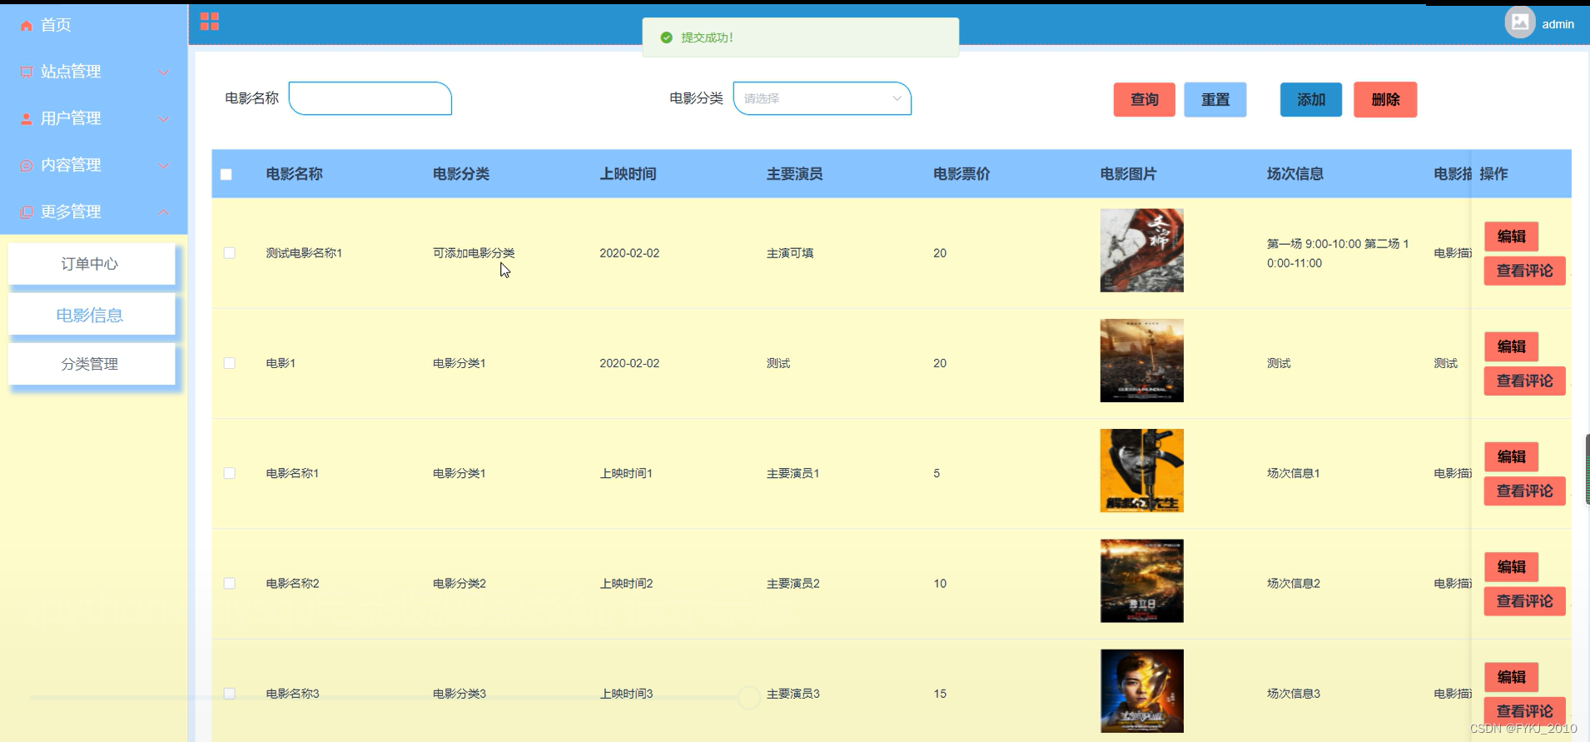The width and height of the screenshot is (1590, 742).
Task: Collapse the 更多管理 menu chevron
Action: [164, 212]
